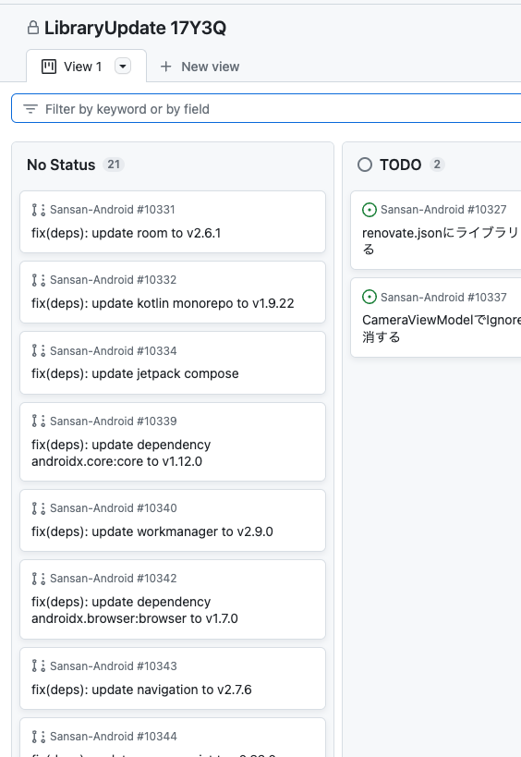Click the TODO item count 2
521x757 pixels.
(437, 165)
